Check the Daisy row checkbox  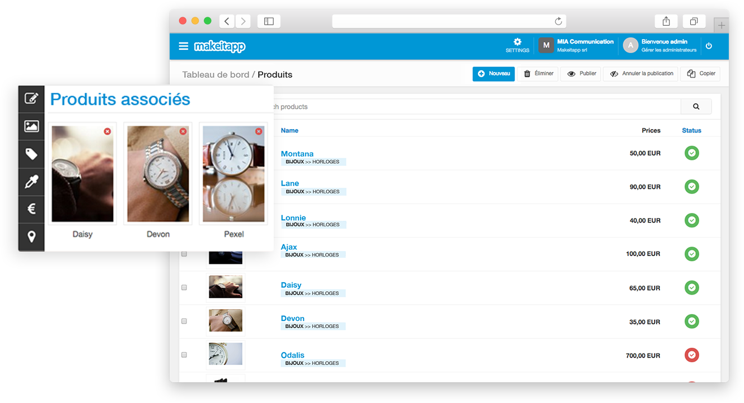click(x=184, y=287)
